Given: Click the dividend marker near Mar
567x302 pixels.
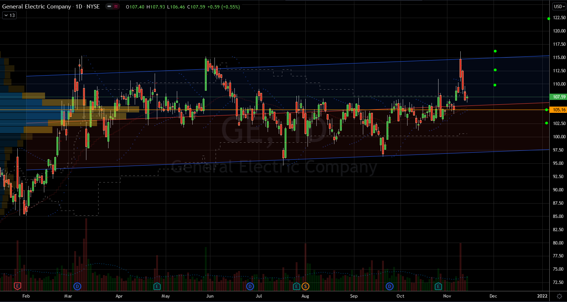Looking at the screenshot, I should [x=77, y=286].
